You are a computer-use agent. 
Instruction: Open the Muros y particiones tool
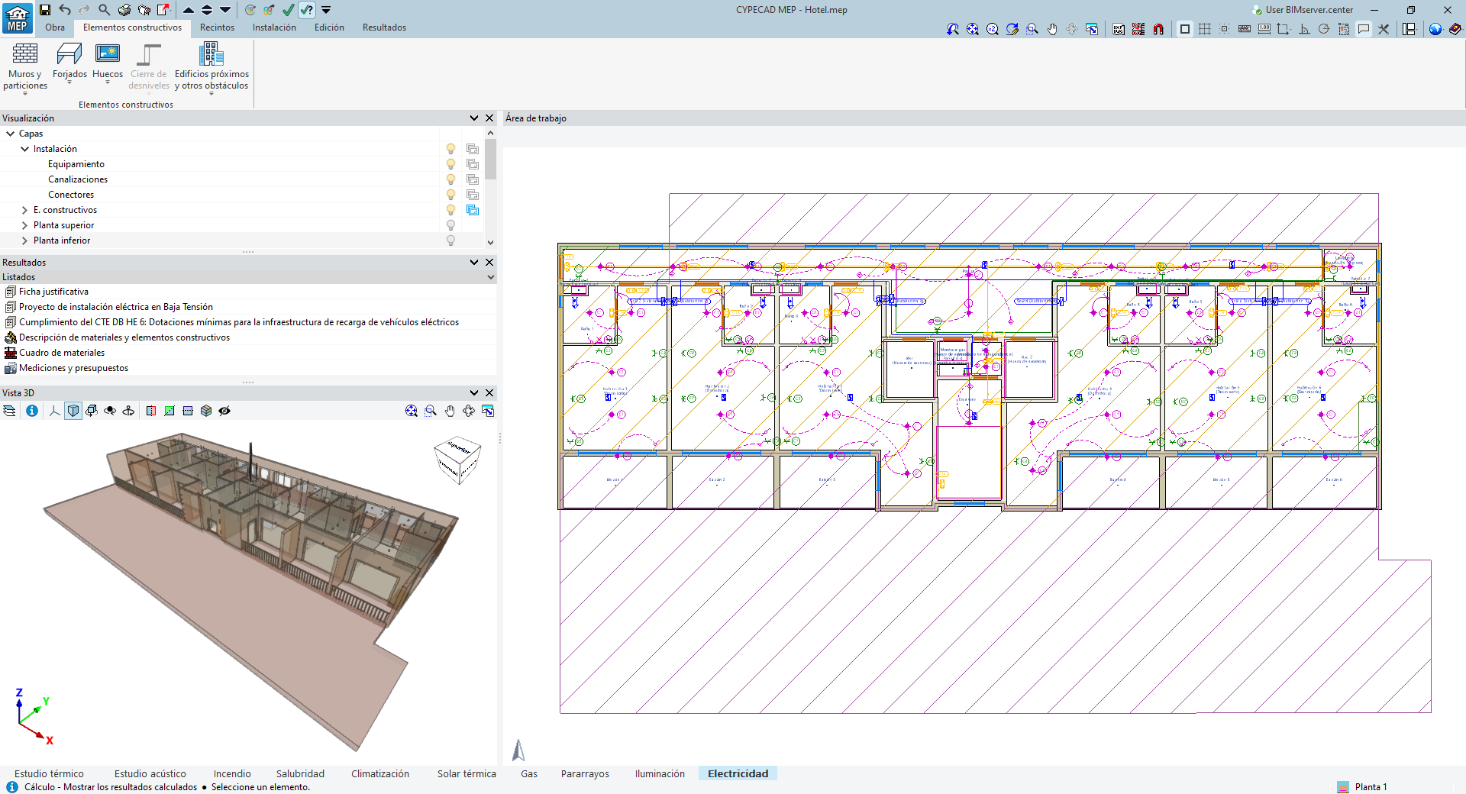[x=24, y=67]
